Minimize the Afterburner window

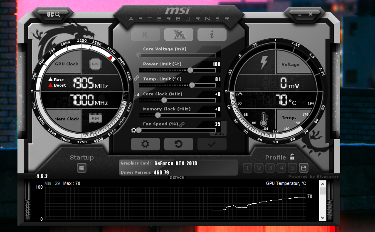pyautogui.click(x=300, y=15)
